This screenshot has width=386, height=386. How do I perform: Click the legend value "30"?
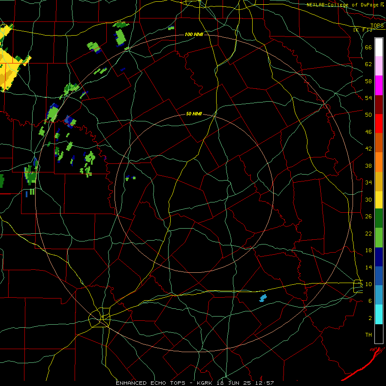pyautogui.click(x=368, y=199)
